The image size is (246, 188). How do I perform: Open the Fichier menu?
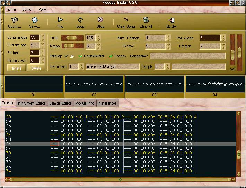pos(11,9)
